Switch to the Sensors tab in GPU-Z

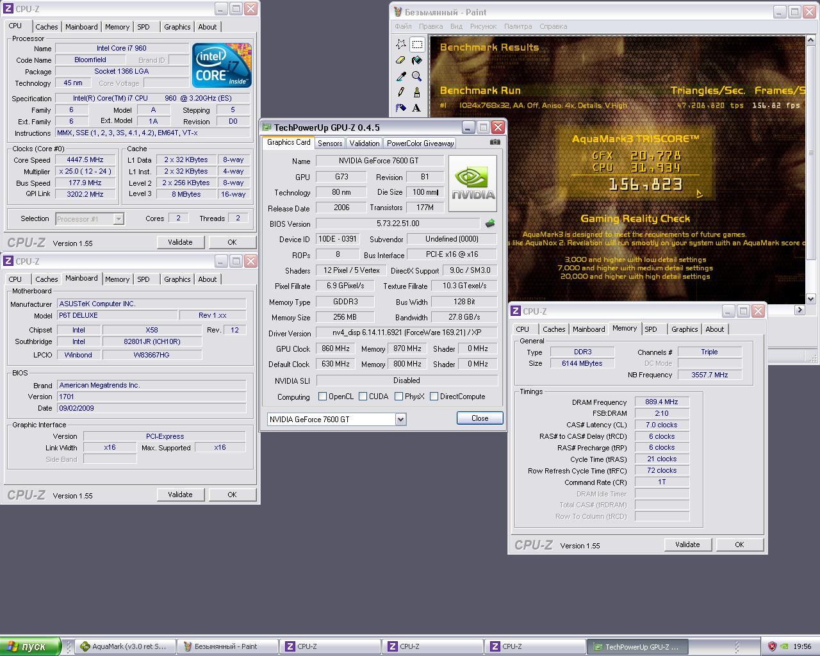[330, 143]
